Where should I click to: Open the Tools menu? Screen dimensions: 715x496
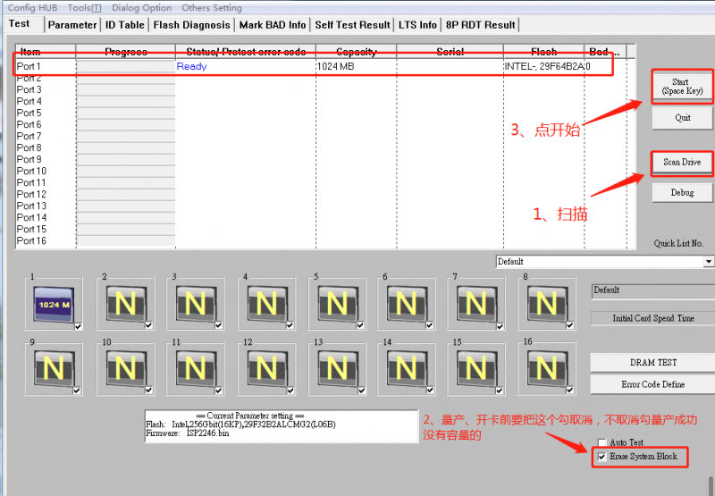[x=84, y=8]
